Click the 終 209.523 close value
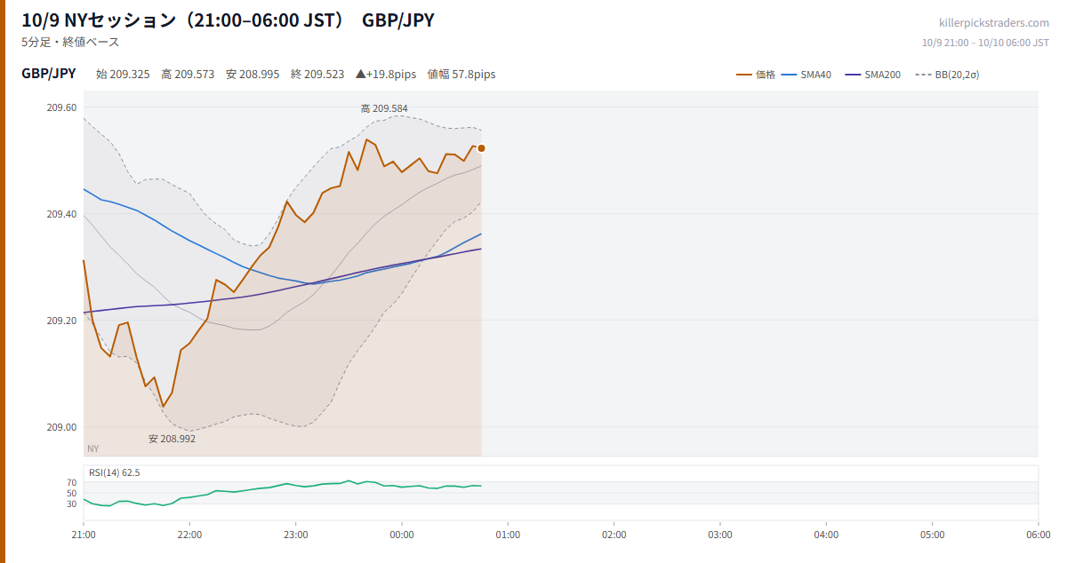 (317, 75)
